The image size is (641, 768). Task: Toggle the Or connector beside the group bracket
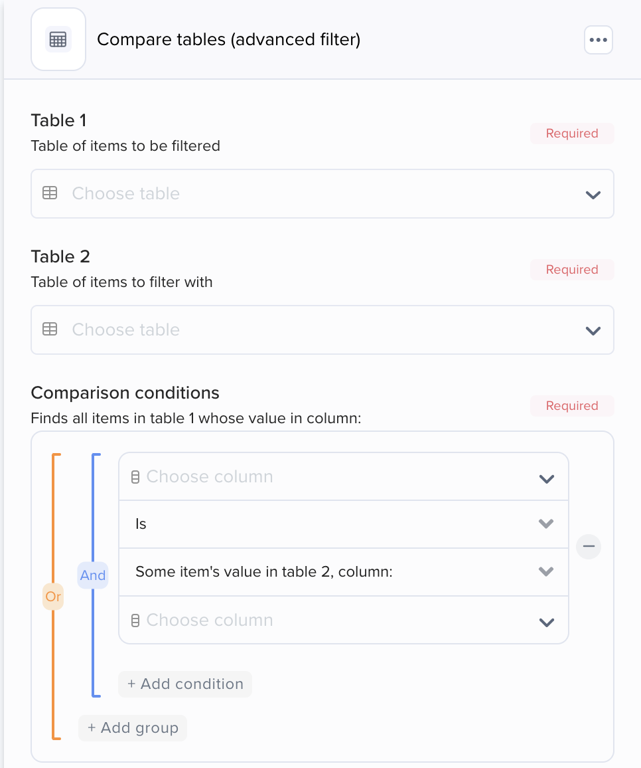tap(53, 597)
